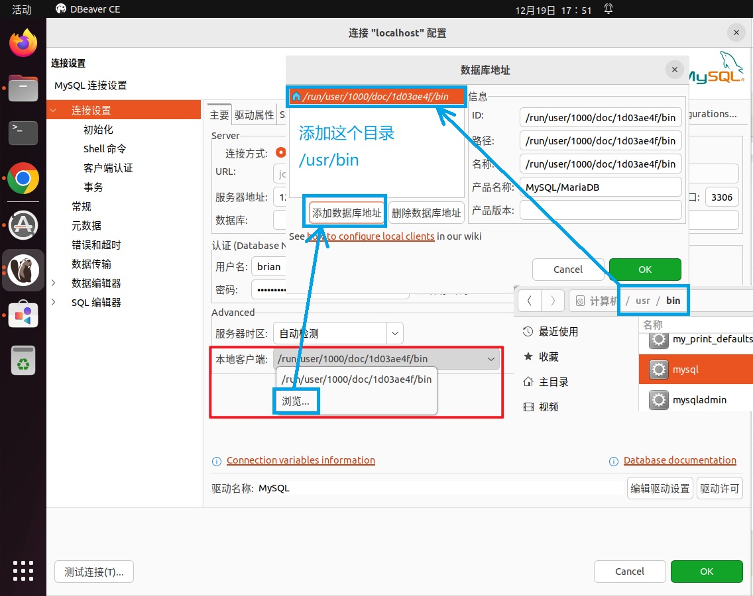Switch to the 驱动属性 tab
Screen dimensions: 753x596
click(254, 115)
